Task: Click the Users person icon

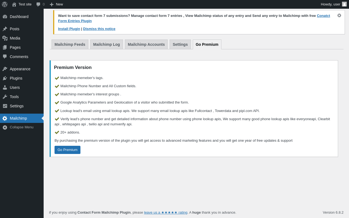Action: pos(5,87)
